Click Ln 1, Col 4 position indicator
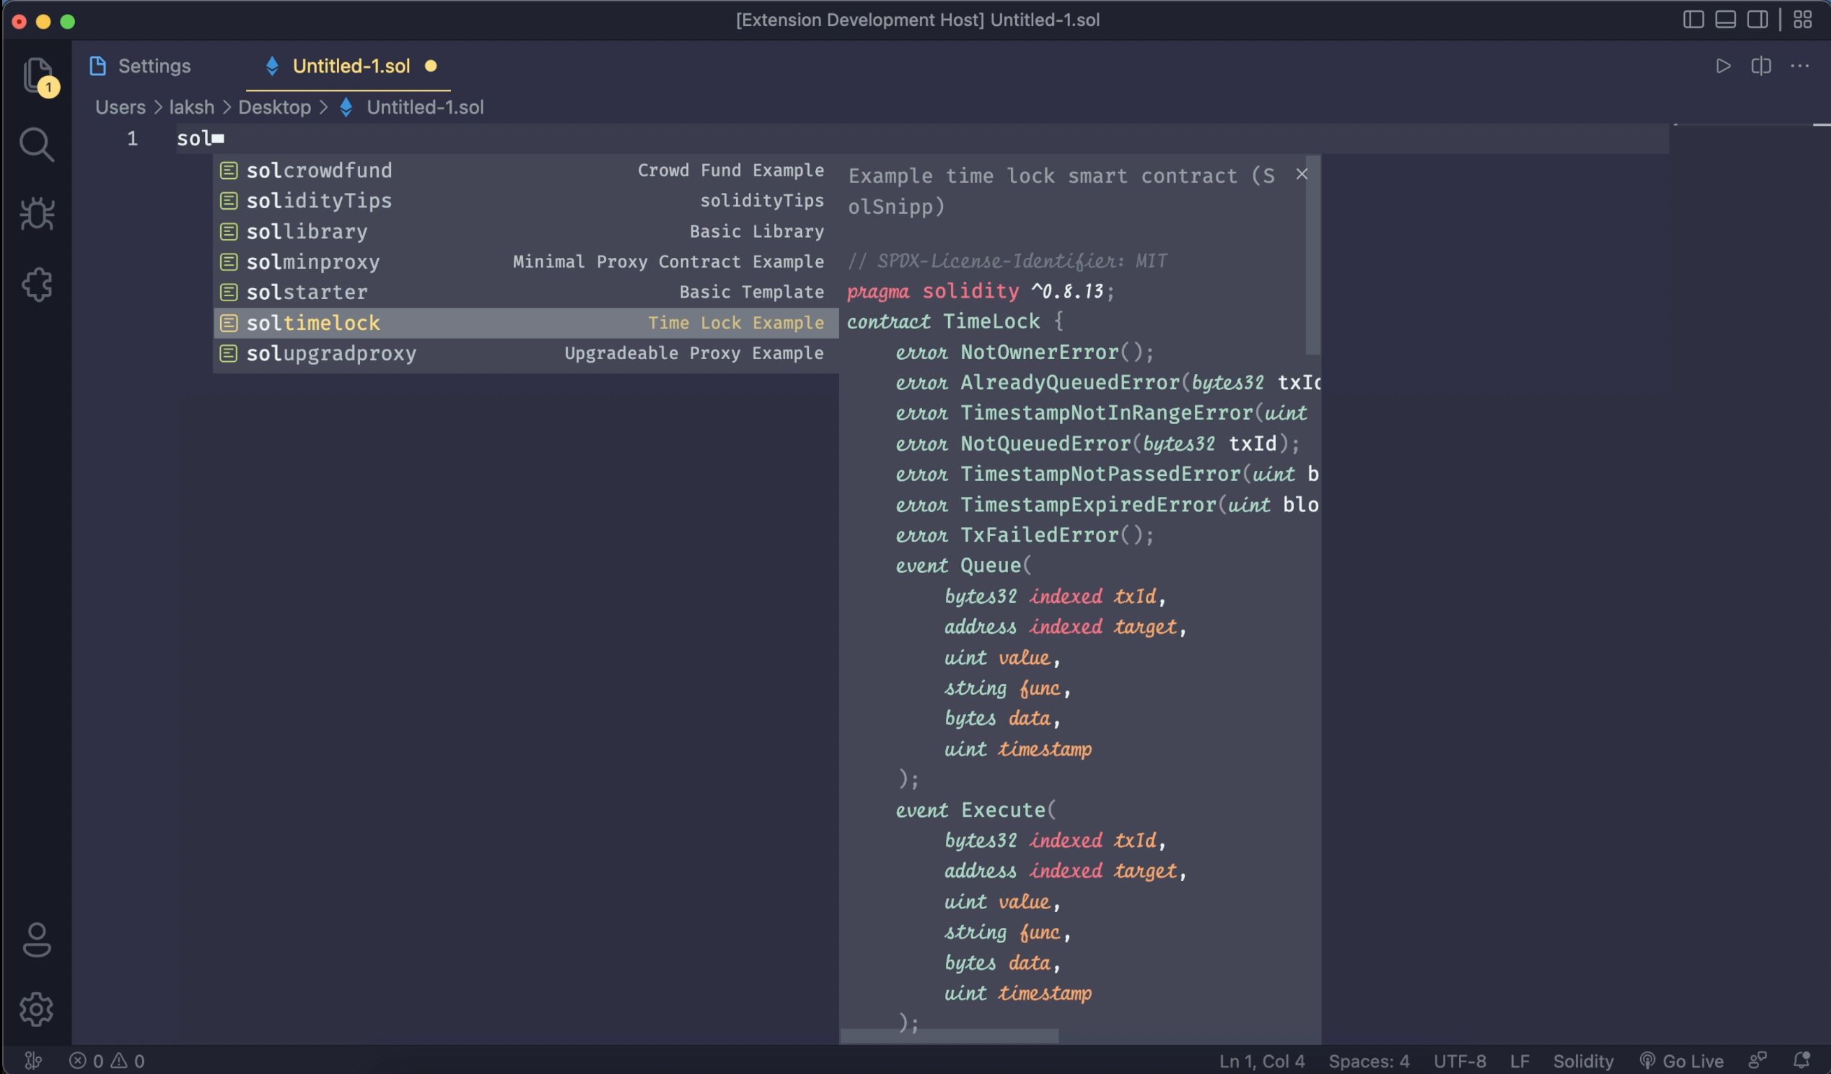Screen dimensions: 1831x1074 click(1261, 1061)
